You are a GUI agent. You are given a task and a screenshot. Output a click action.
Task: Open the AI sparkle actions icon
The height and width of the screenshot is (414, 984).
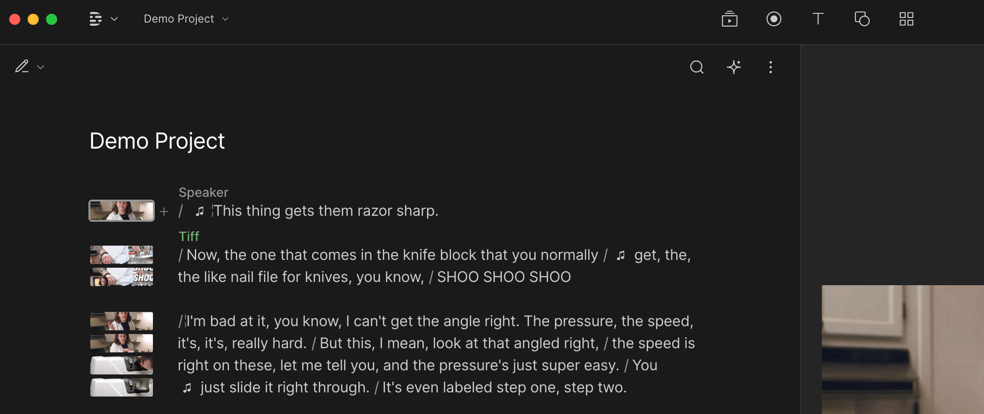(734, 67)
